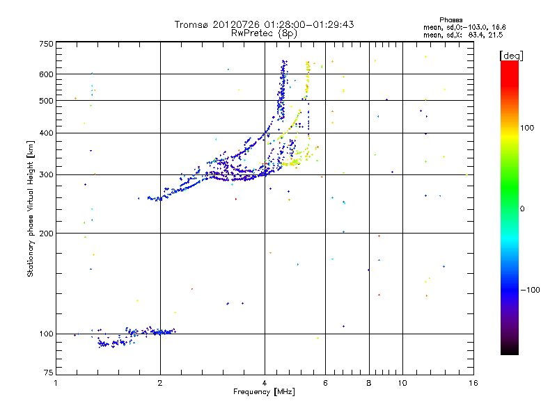Click the y-axis tick label '400'
This screenshot has width=557, height=417.
click(46, 133)
